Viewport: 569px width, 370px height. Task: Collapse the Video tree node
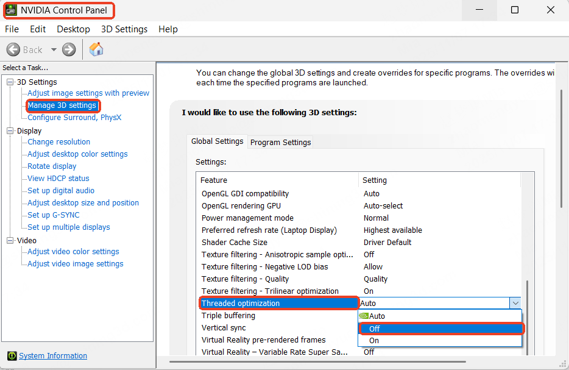(10, 240)
